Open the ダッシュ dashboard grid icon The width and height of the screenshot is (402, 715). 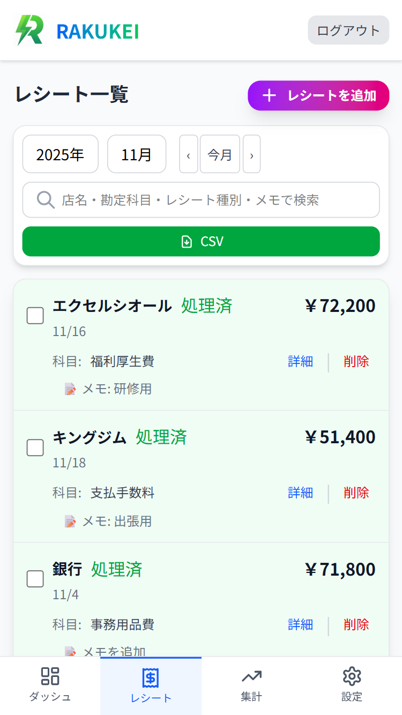50,677
